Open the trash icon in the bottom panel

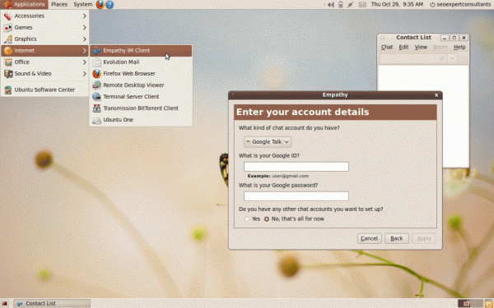coord(488,304)
